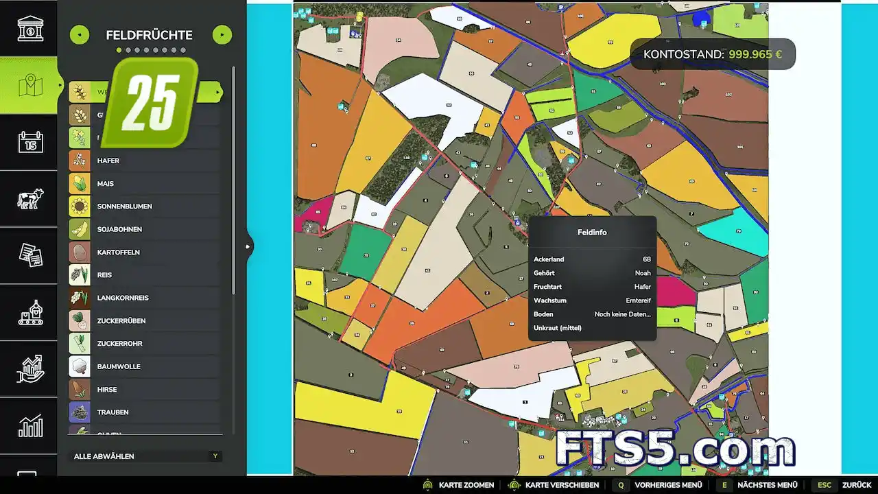Open the contracts documents icon page
The image size is (878, 494).
(30, 255)
